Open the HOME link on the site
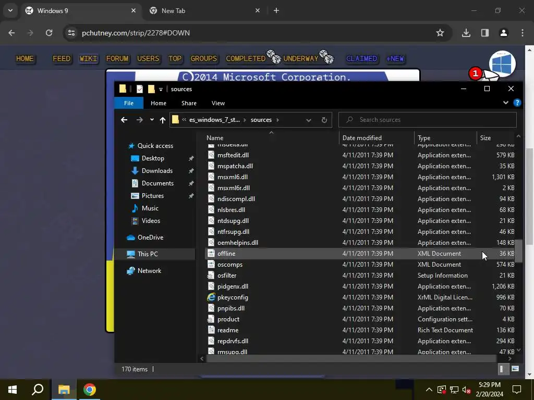Image resolution: width=534 pixels, height=400 pixels. (x=25, y=58)
